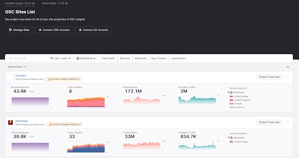Sort by Avg. Position
Image resolution: width=299 pixels, height=158 pixels.
coord(159,59)
